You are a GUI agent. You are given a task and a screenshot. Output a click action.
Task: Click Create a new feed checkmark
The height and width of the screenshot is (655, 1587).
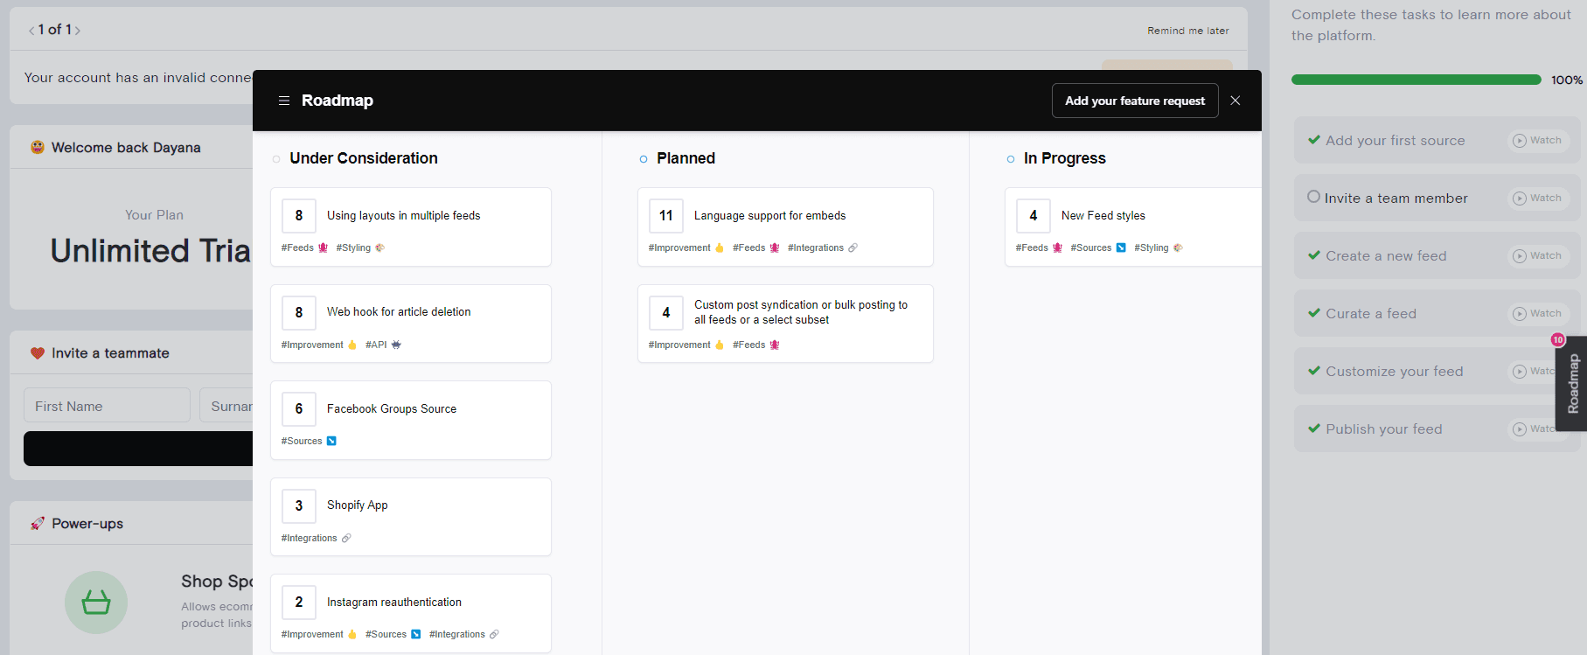tap(1314, 254)
